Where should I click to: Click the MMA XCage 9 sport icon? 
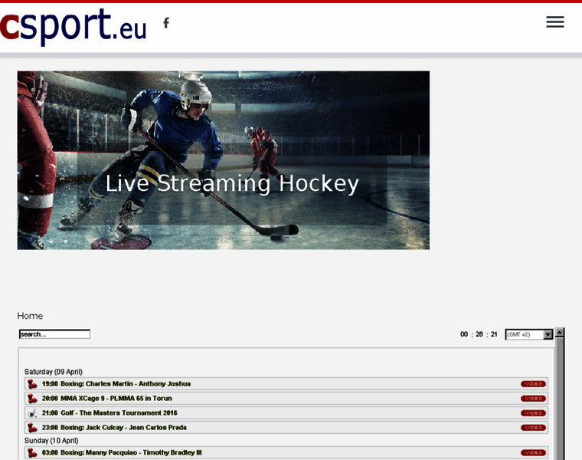[32, 399]
